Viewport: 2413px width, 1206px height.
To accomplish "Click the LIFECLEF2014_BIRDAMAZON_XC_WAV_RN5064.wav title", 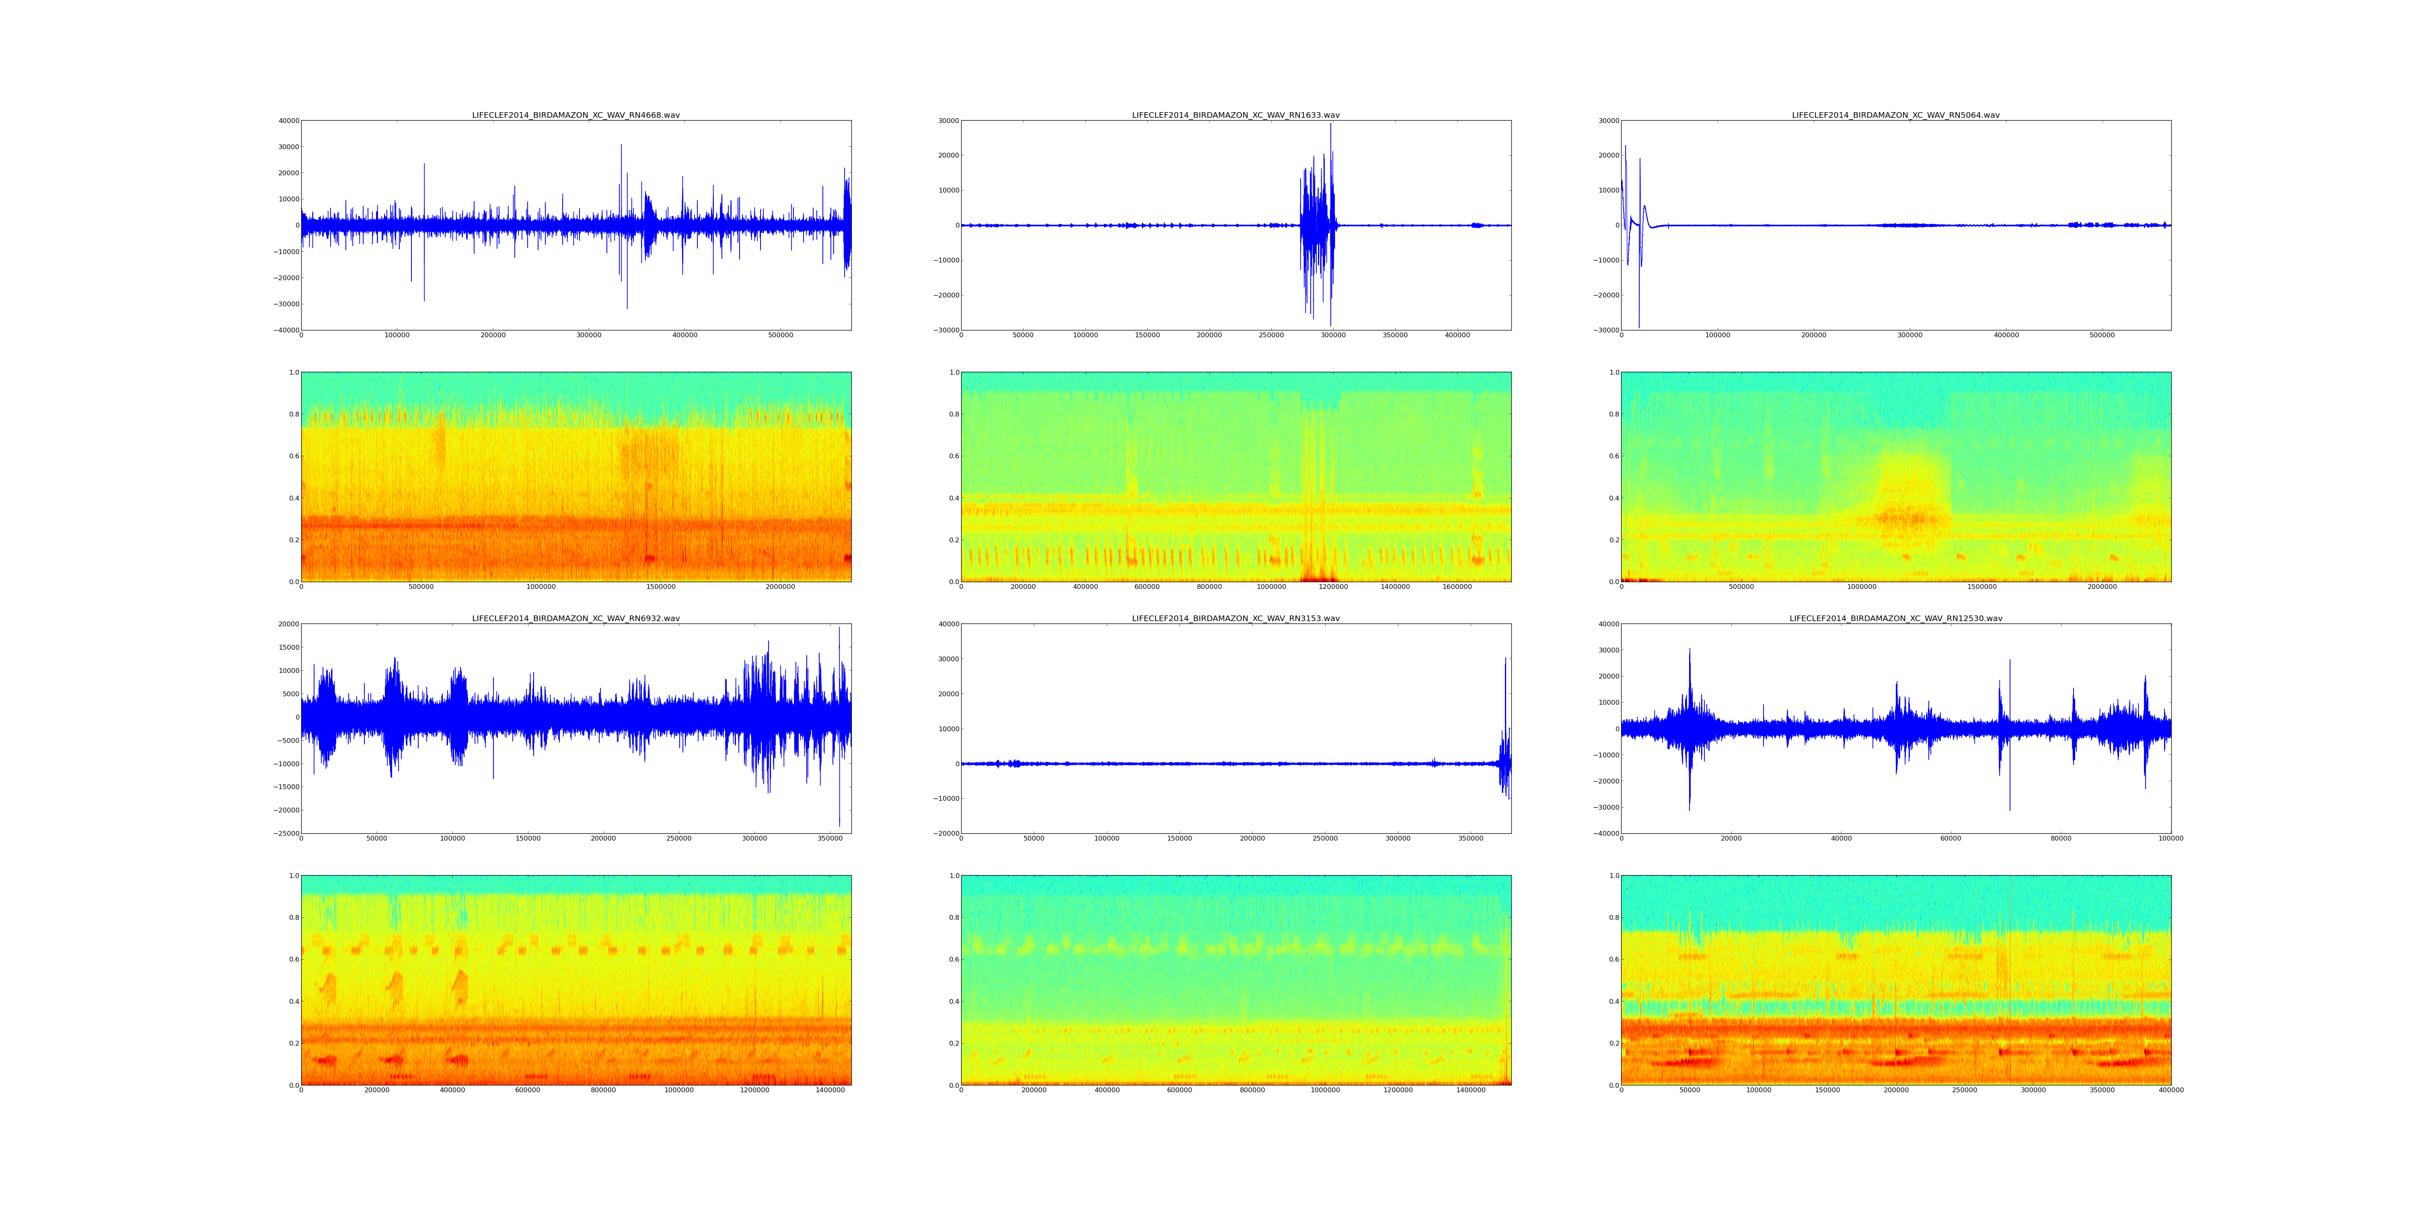I will click(1896, 115).
